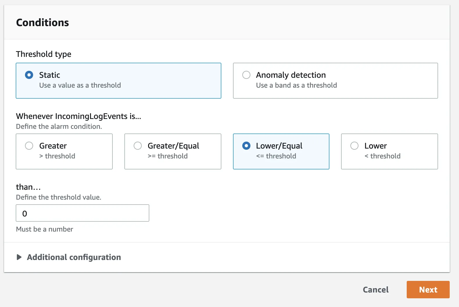Click the 'Use a band as a threshold' text

[296, 85]
